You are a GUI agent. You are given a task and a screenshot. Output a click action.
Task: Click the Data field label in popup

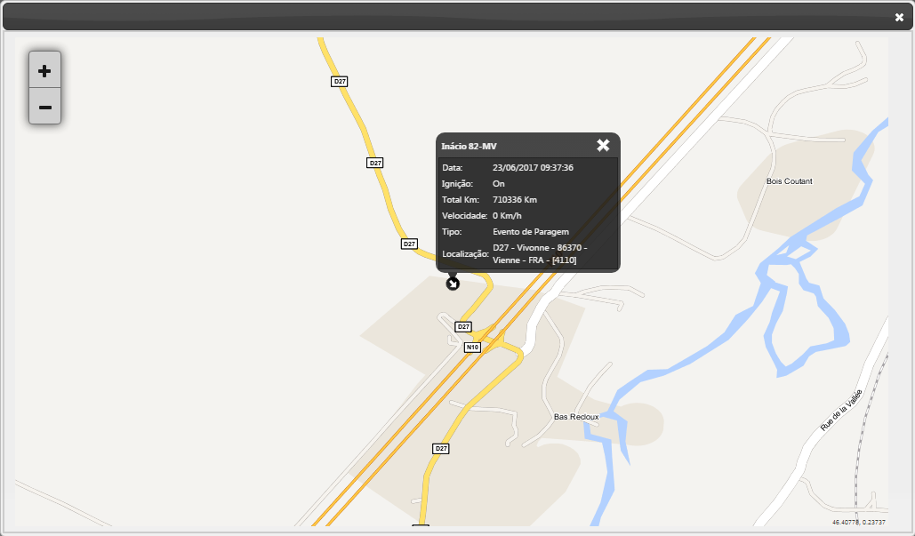point(453,167)
